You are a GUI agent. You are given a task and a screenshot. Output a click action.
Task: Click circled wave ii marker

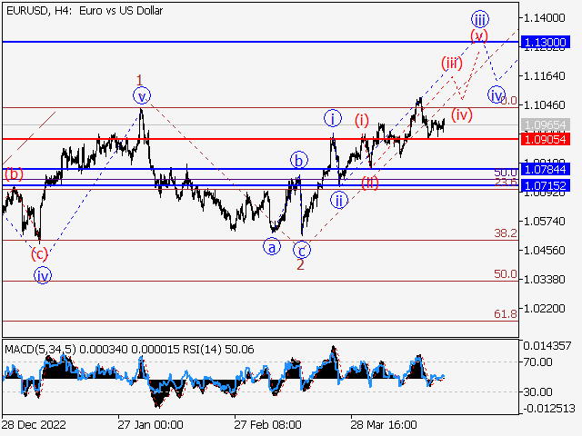(x=339, y=200)
